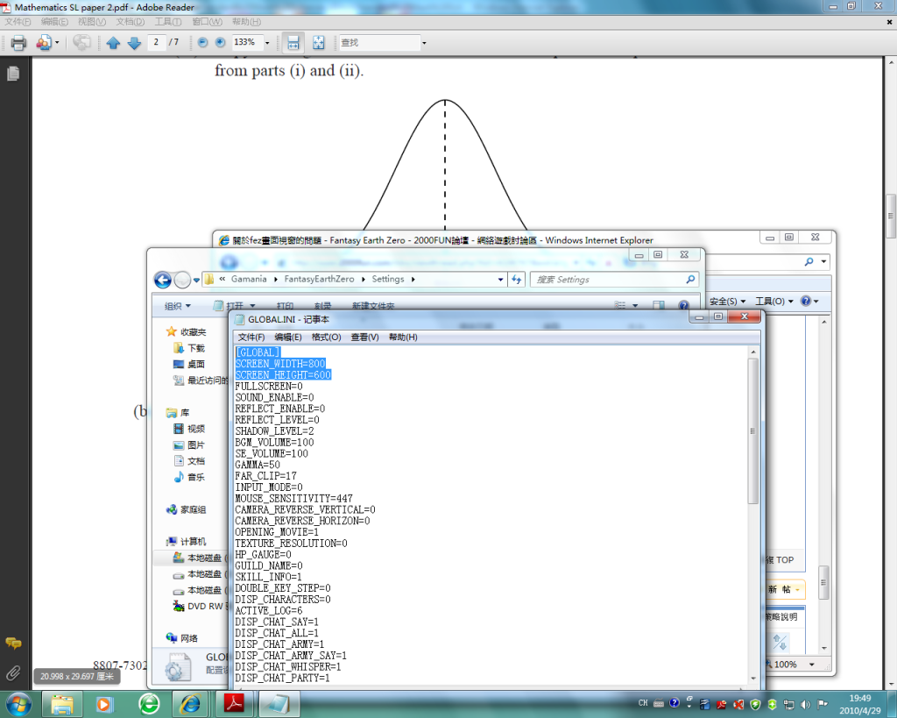Open Notepad 格式(O) menu

pos(326,338)
